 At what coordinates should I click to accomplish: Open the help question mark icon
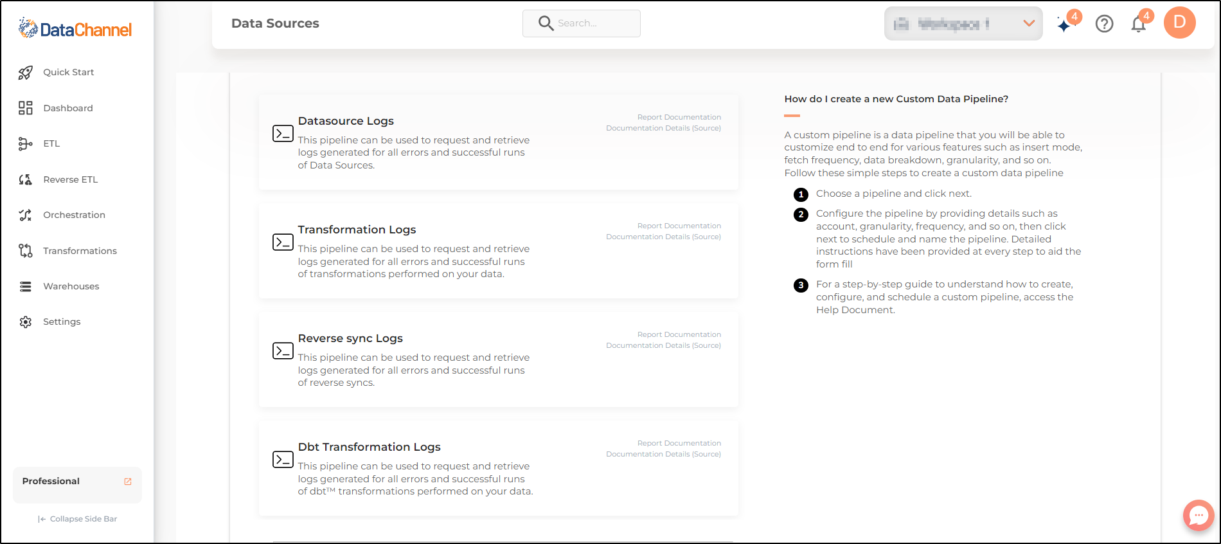[x=1104, y=24]
